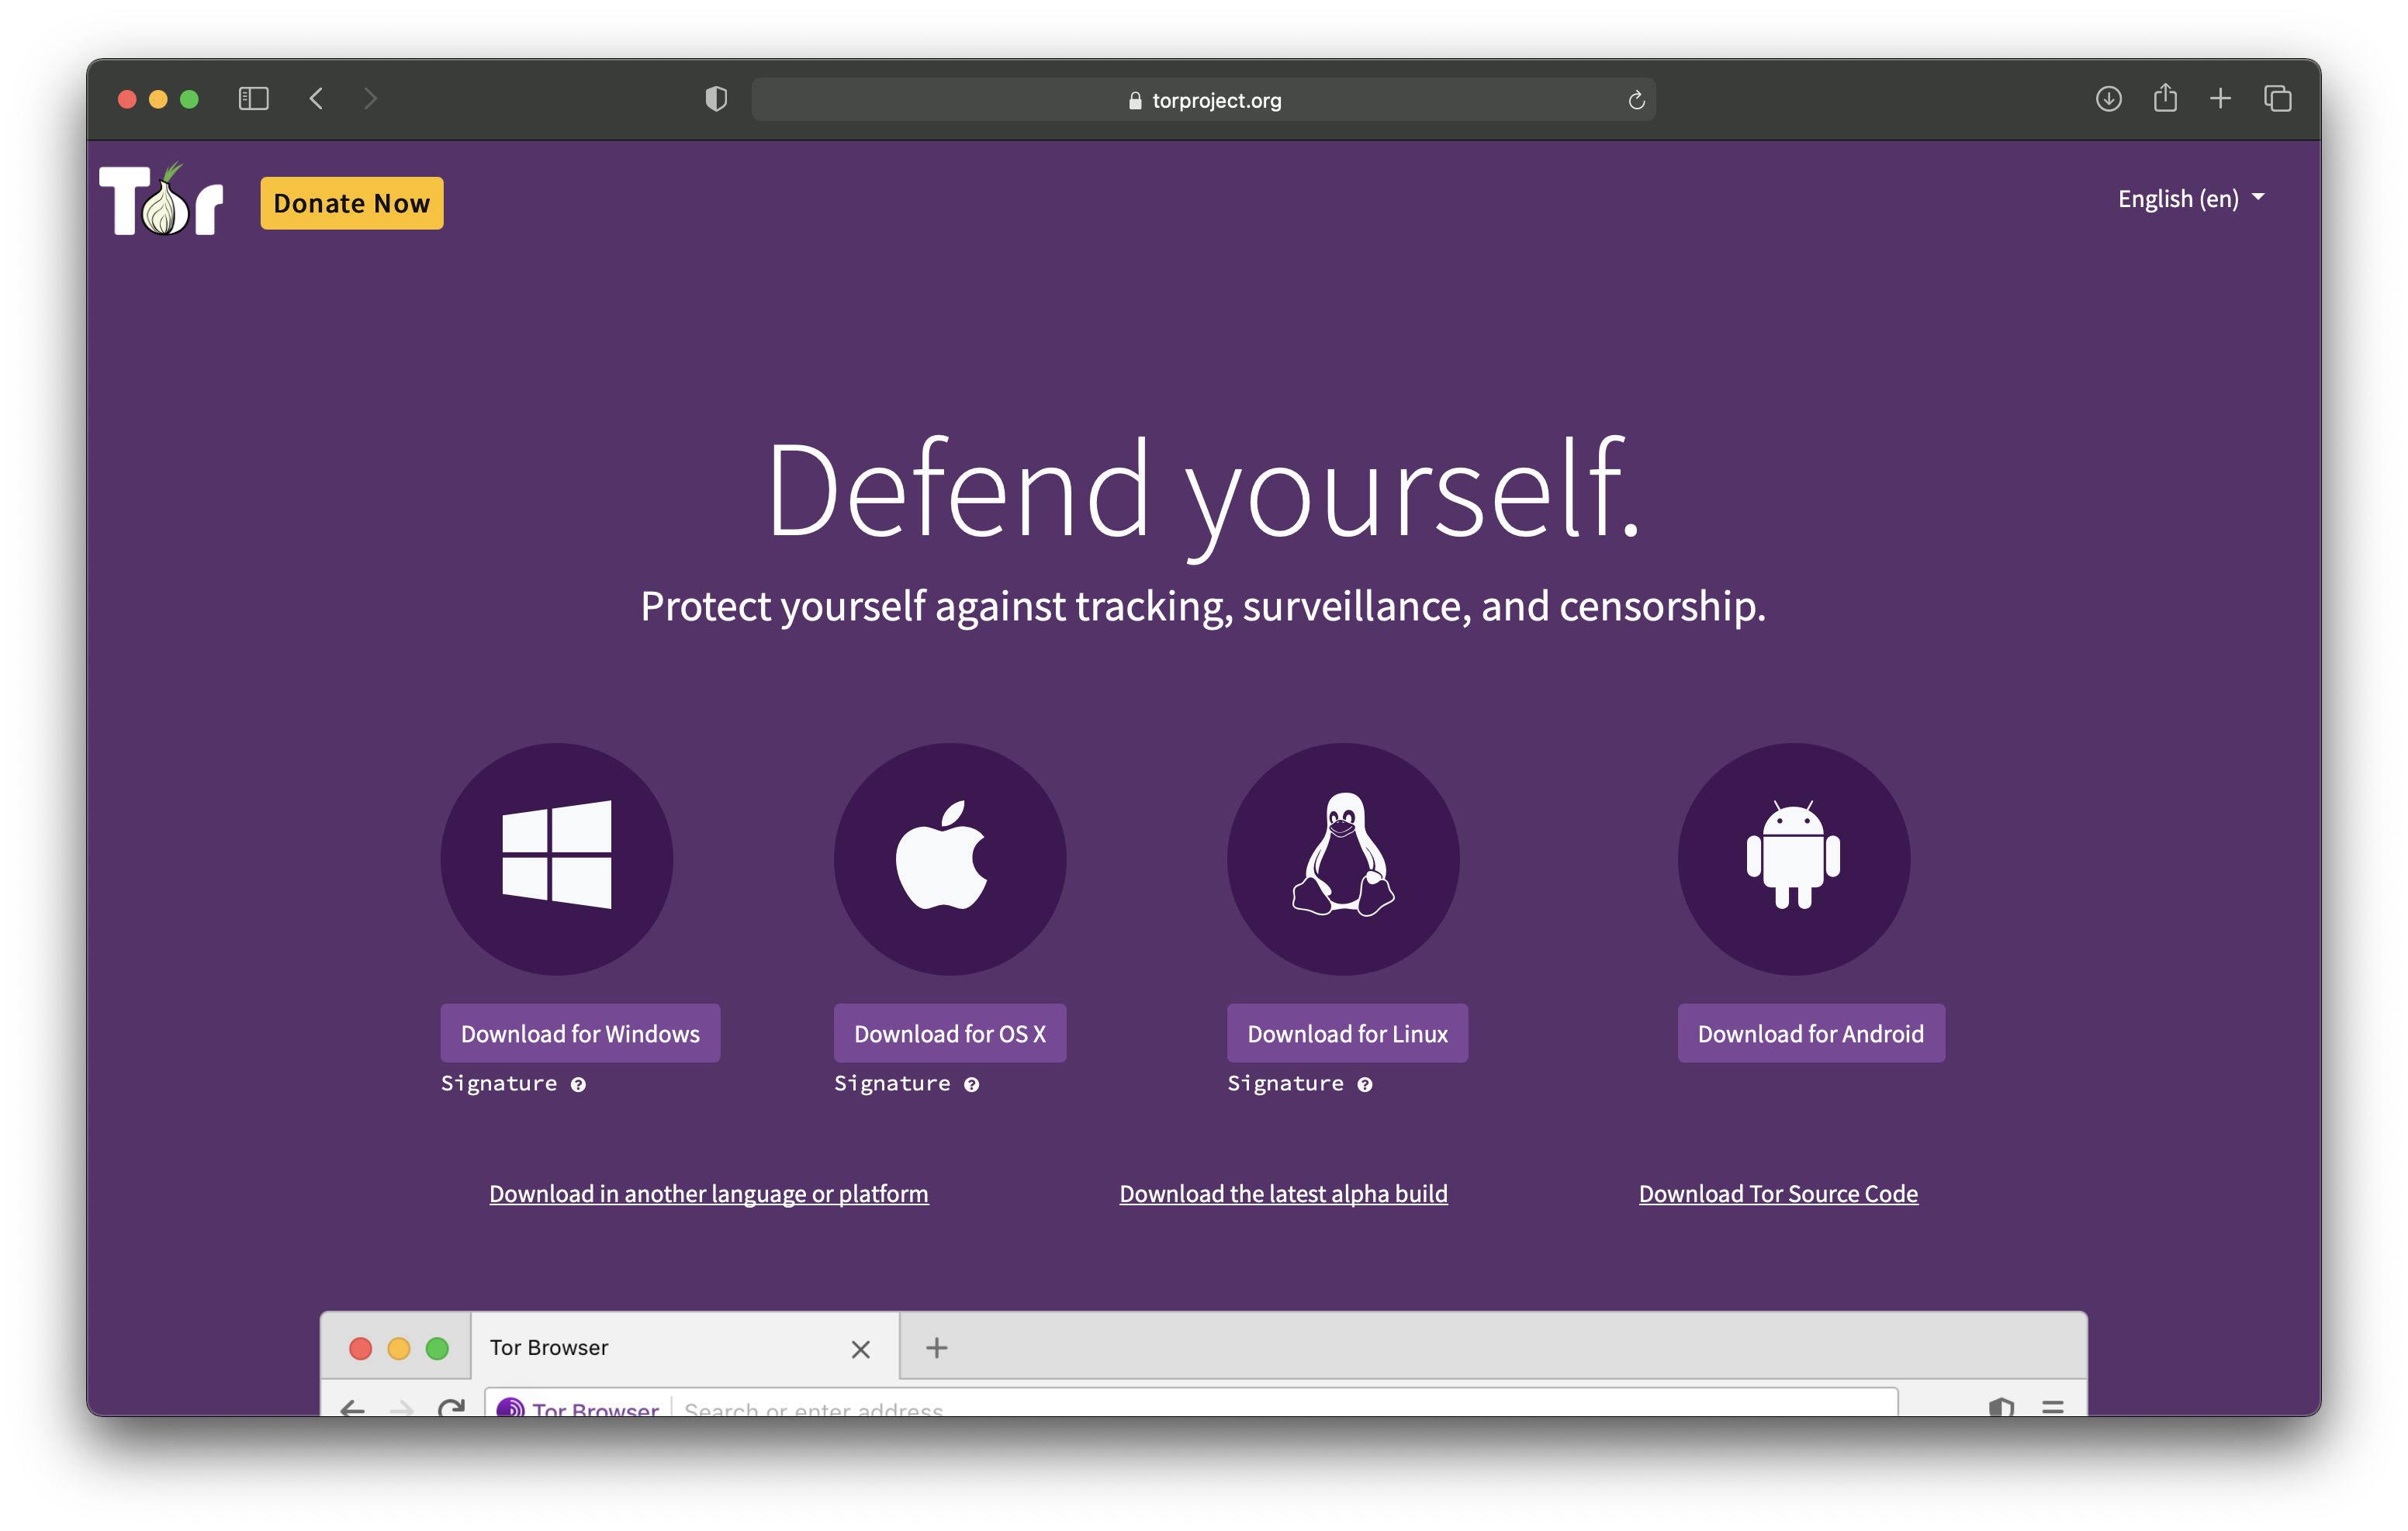Click the Donate Now button
This screenshot has width=2408, height=1531.
click(x=352, y=203)
